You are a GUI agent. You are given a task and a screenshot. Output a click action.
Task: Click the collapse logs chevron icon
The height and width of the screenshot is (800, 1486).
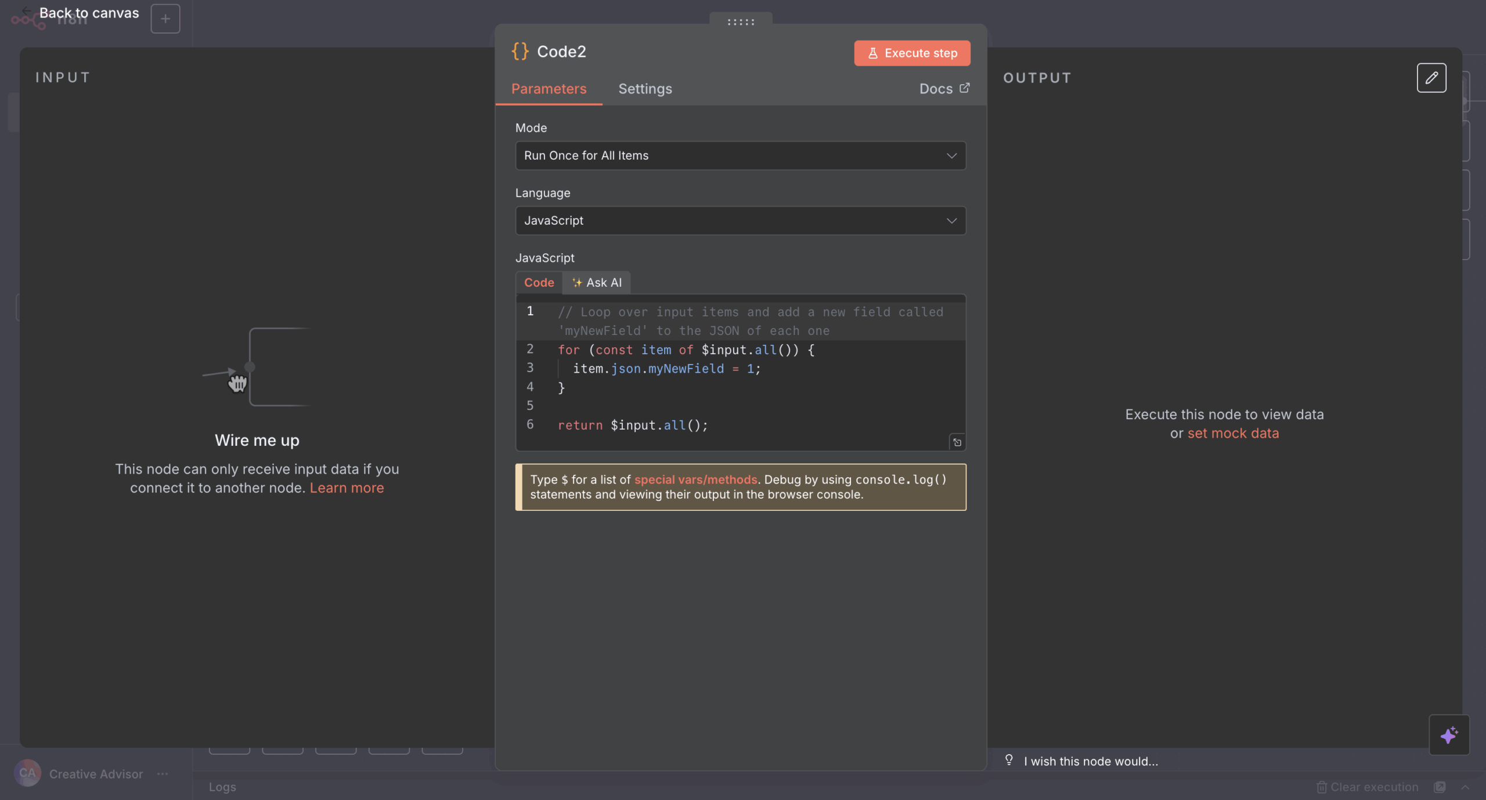[1465, 787]
